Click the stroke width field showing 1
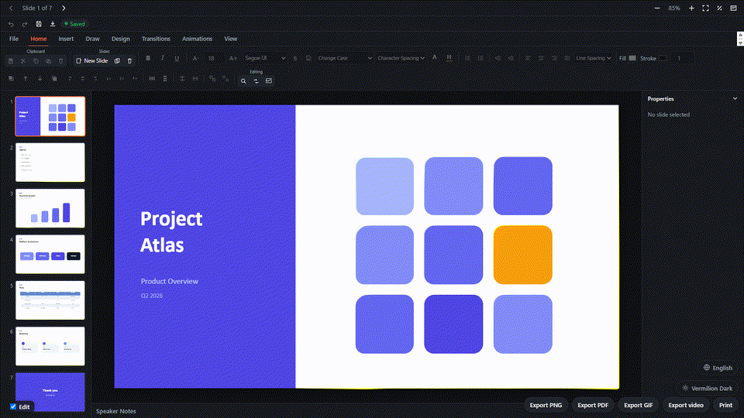This screenshot has height=418, width=744. tap(679, 58)
